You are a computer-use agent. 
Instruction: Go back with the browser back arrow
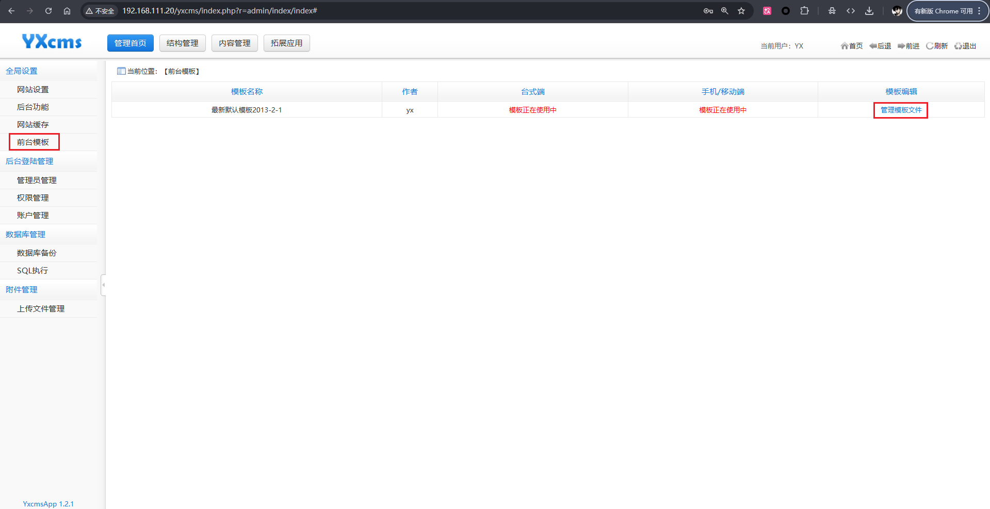(x=11, y=11)
